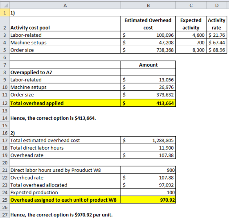Viewport: 229px width, 218px height.
Task: Select row 12 header
Action: pyautogui.click(x=5, y=103)
